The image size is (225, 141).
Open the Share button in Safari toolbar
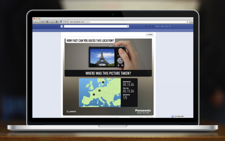[x=43, y=22]
